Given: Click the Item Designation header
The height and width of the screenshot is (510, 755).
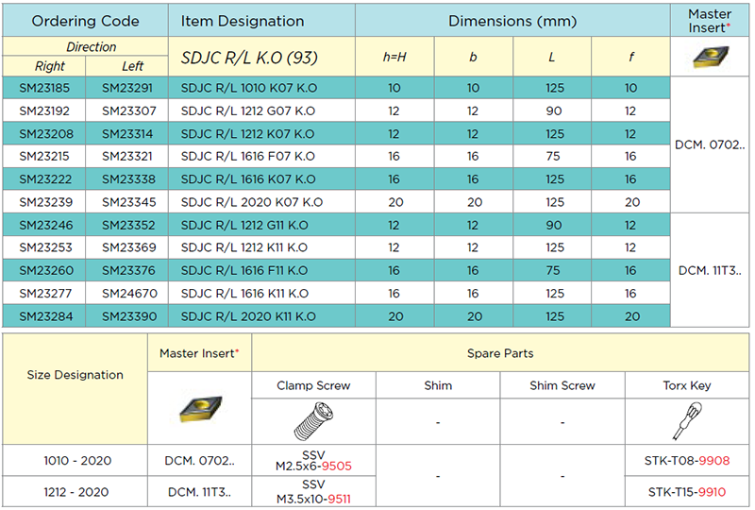Looking at the screenshot, I should [x=243, y=21].
